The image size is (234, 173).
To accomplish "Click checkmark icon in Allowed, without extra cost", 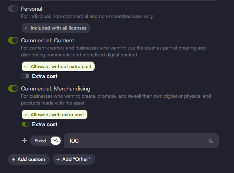I will click(x=26, y=66).
